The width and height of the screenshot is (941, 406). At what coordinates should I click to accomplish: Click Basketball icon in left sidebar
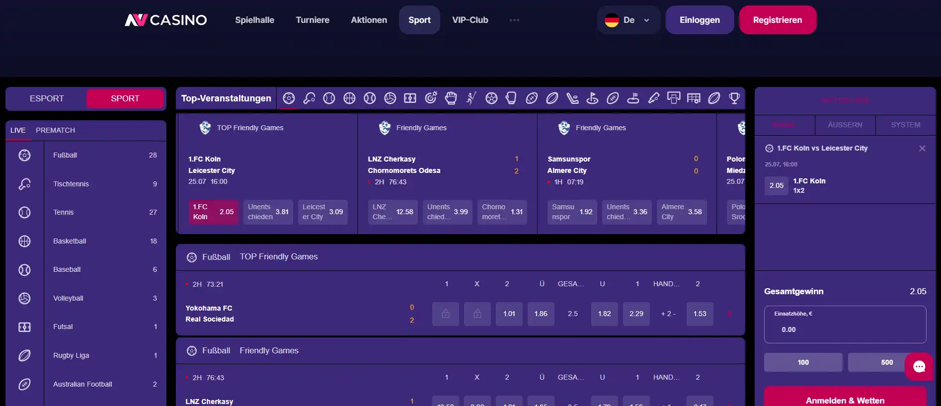tap(24, 241)
